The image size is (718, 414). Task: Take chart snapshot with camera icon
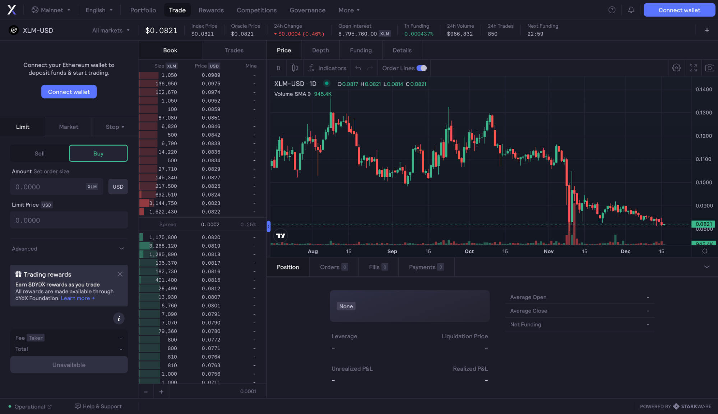709,68
